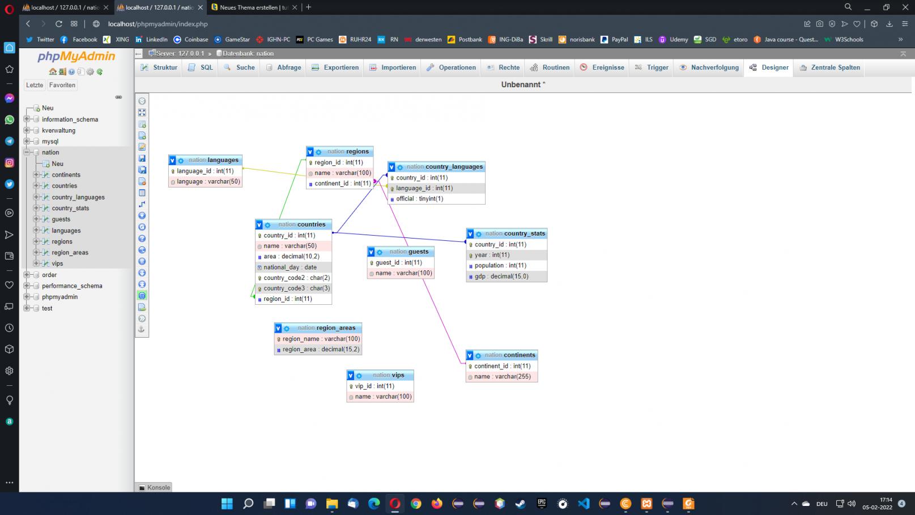The image size is (915, 515).
Task: Collapse the nation database tree node
Action: click(27, 152)
